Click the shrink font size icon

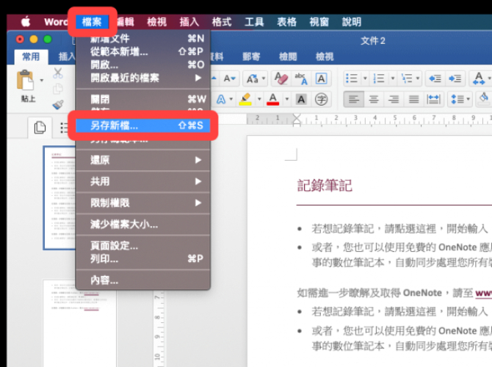[229, 79]
